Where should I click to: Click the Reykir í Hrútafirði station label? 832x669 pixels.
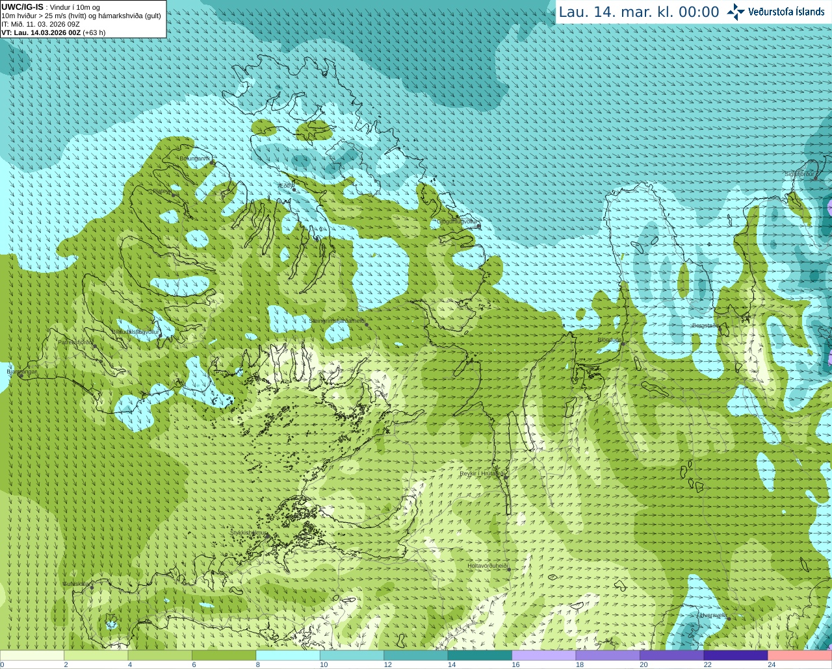(482, 473)
